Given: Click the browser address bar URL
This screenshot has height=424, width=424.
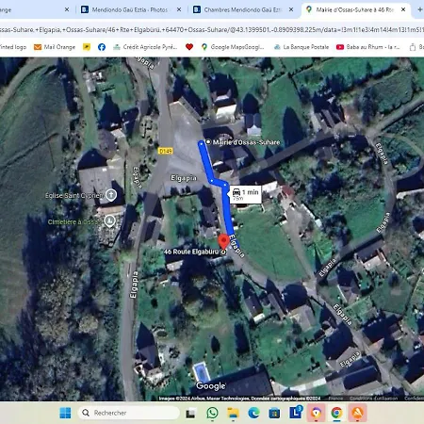Looking at the screenshot, I should click(212, 29).
